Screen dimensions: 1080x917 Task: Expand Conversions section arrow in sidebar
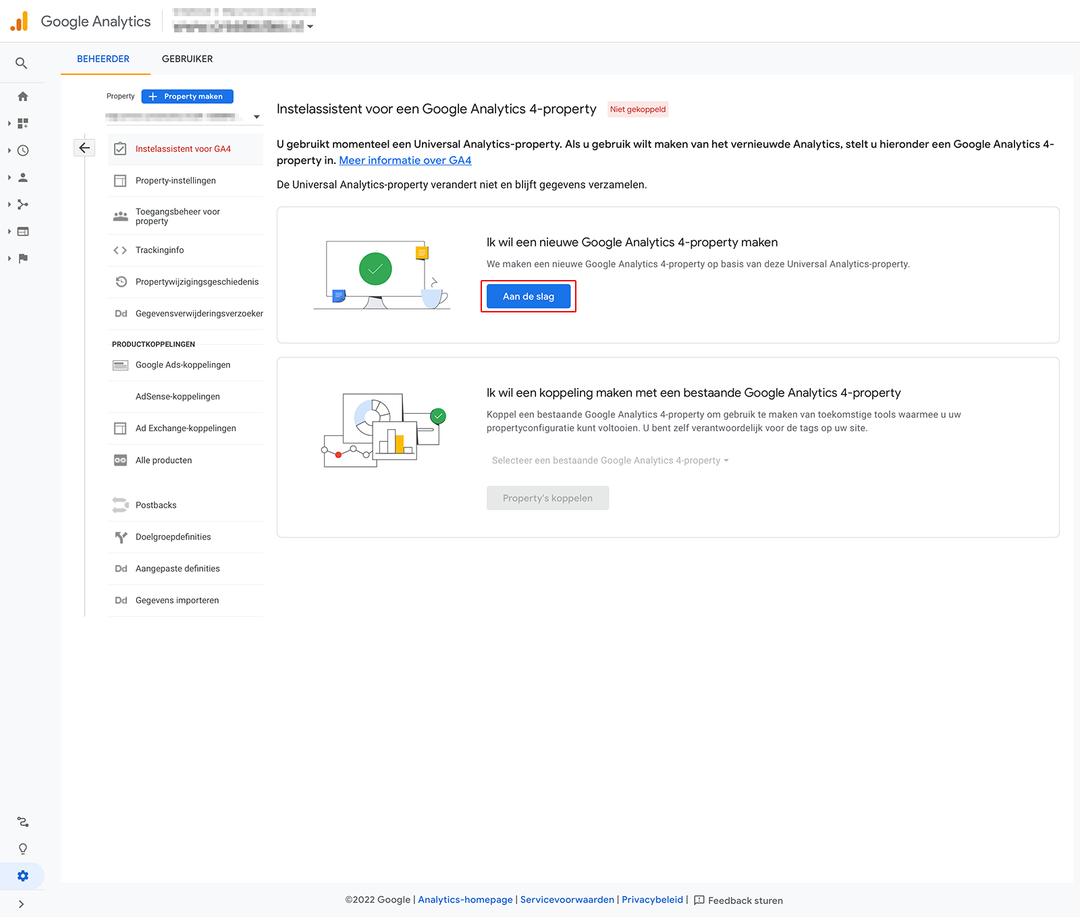click(x=9, y=258)
